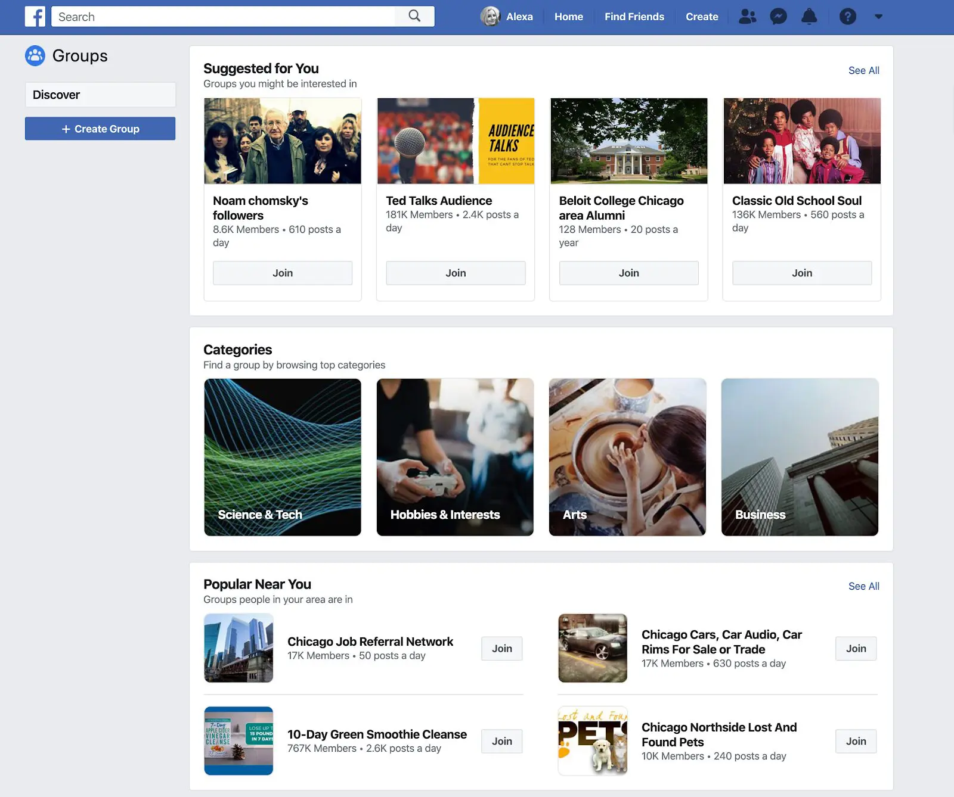Open the notifications bell icon
The image size is (954, 797).
809,17
